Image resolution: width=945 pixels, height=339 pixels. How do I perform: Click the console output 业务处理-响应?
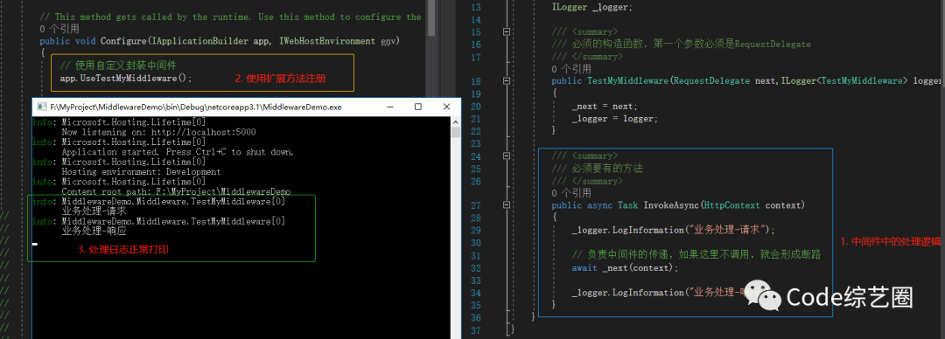point(94,232)
